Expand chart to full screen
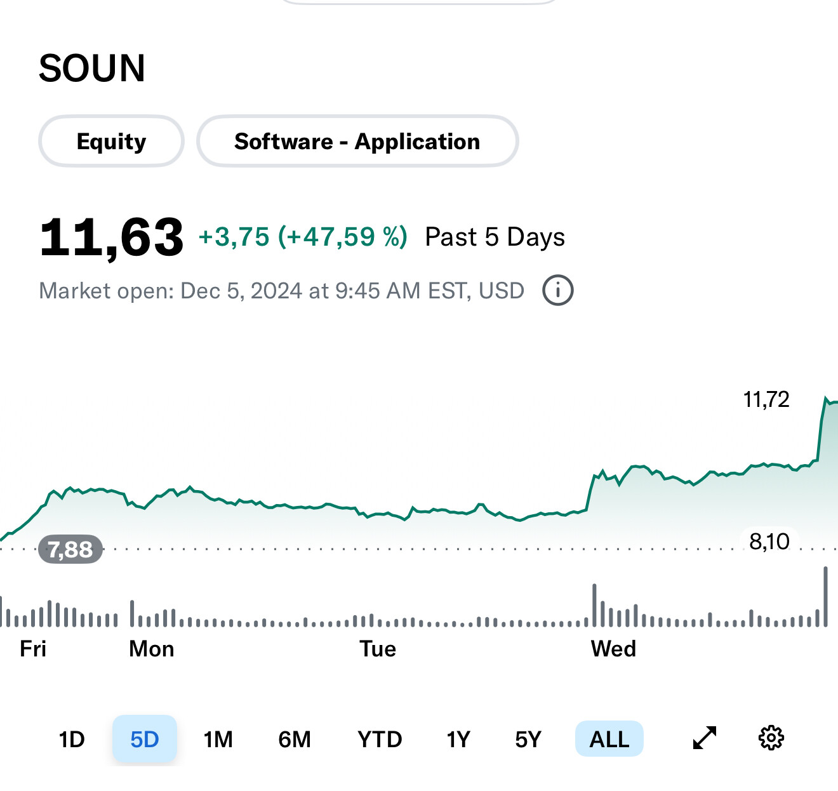838x791 pixels. coord(704,738)
